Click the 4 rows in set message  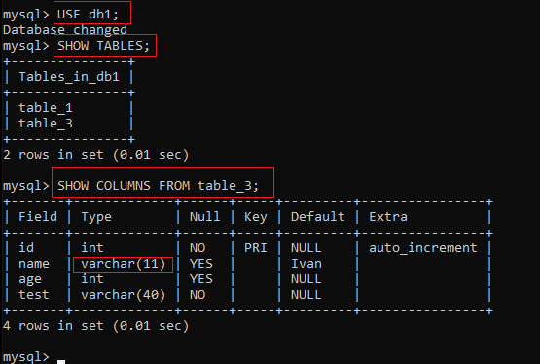(95, 326)
